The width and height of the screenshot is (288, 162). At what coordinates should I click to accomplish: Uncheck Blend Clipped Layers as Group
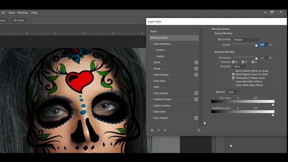coord(233,74)
